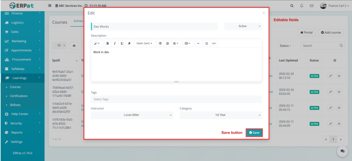Click the sidebar hamburger toggle icon
352x161 pixels.
[x=49, y=6]
